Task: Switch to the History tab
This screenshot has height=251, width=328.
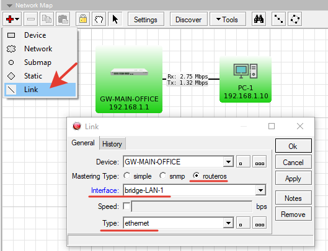Action: click(x=112, y=144)
